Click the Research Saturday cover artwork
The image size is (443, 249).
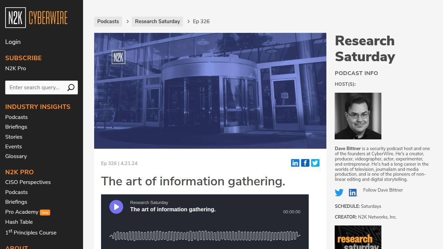(x=358, y=237)
